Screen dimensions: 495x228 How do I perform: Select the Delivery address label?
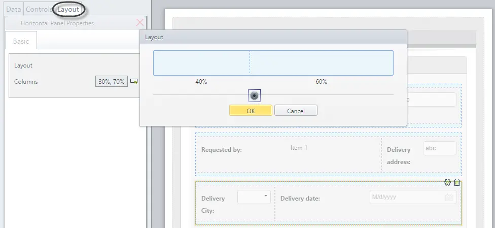coord(399,155)
